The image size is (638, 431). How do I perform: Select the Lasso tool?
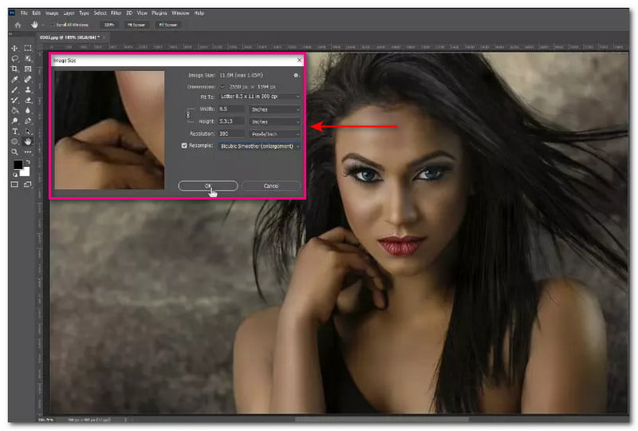(x=14, y=59)
